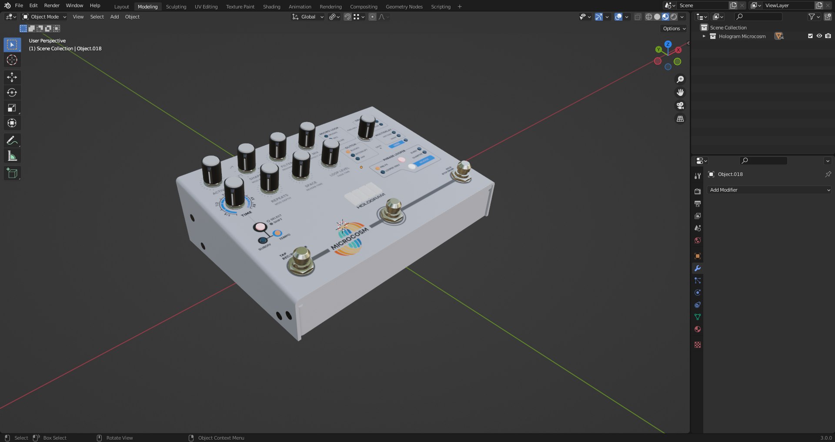Screen dimensions: 835x442
Task: Open the World properties tab
Action: point(698,240)
